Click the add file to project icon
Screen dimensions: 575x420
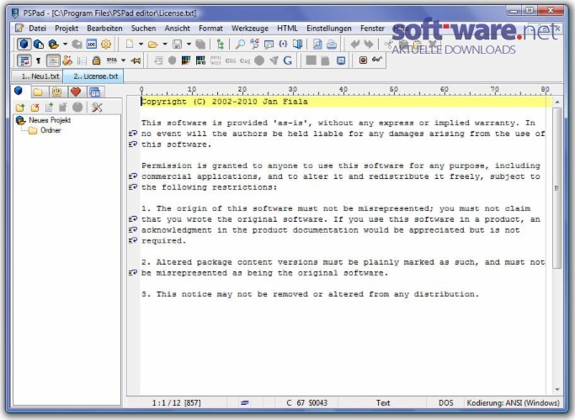click(x=49, y=108)
